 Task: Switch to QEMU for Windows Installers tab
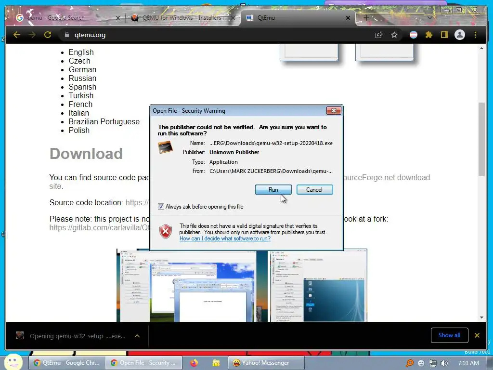pos(182,18)
